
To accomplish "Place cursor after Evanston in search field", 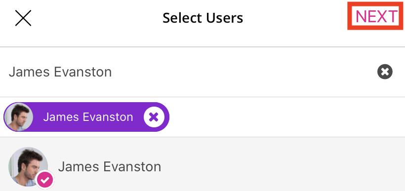I will [113, 72].
